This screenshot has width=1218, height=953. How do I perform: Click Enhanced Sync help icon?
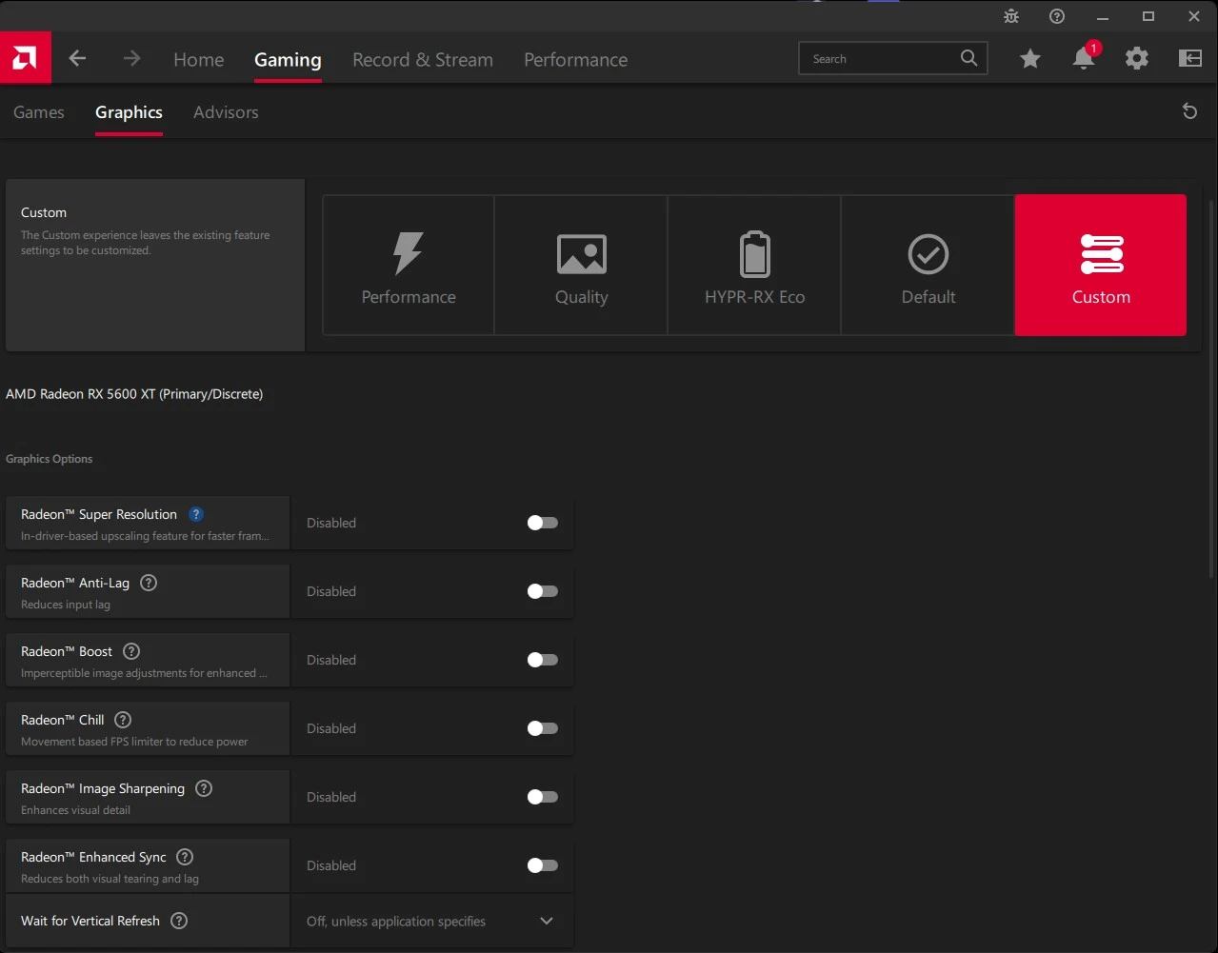pos(186,857)
